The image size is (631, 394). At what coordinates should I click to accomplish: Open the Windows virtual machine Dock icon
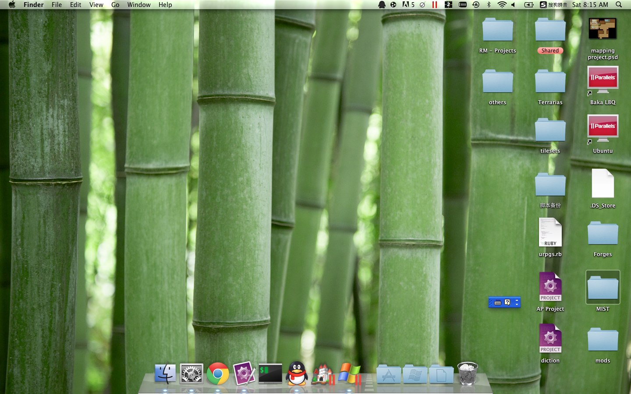(349, 373)
